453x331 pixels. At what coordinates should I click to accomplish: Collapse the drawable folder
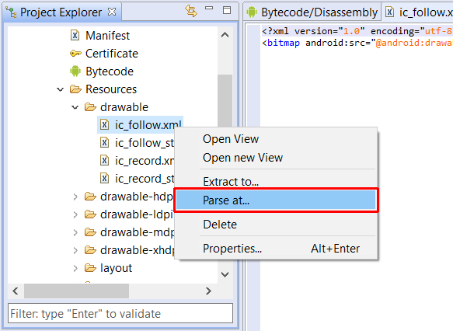coord(75,107)
